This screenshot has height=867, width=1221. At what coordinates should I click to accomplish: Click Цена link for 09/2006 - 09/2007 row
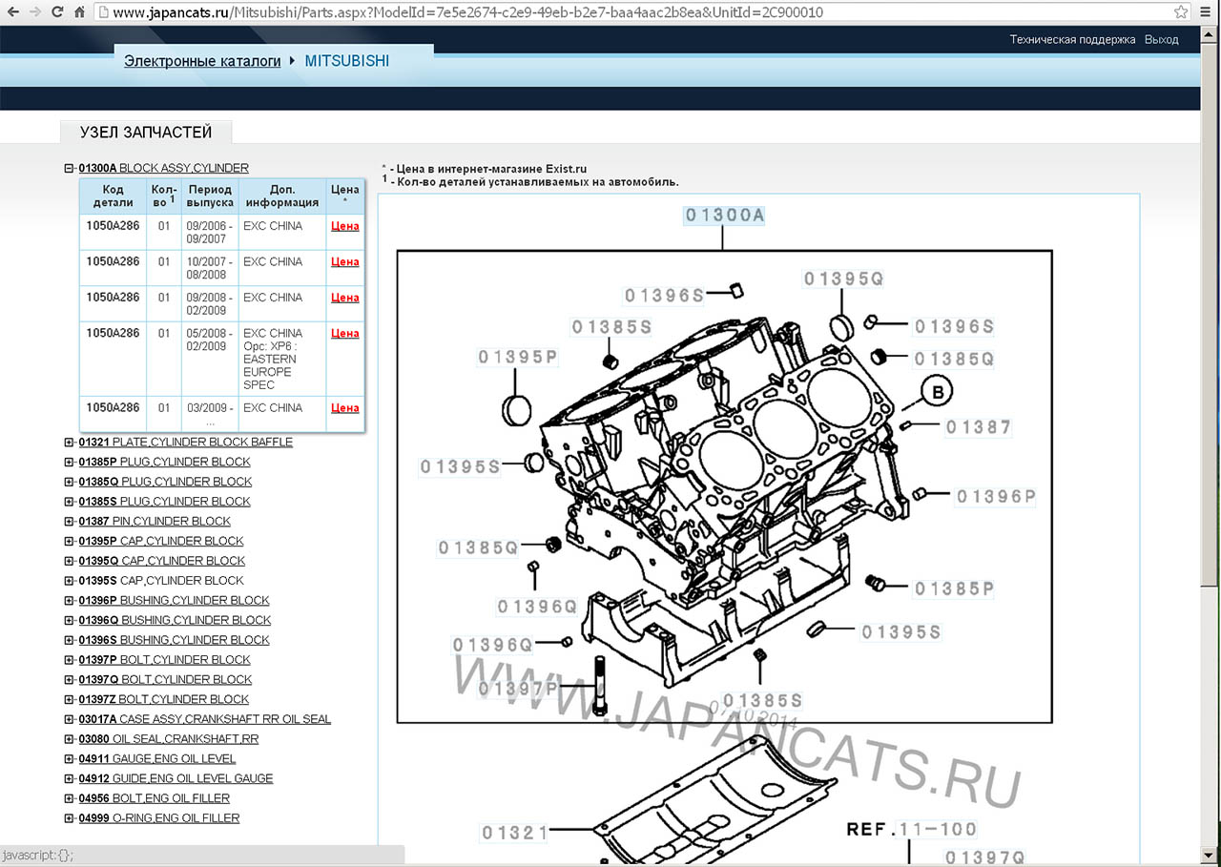(344, 226)
